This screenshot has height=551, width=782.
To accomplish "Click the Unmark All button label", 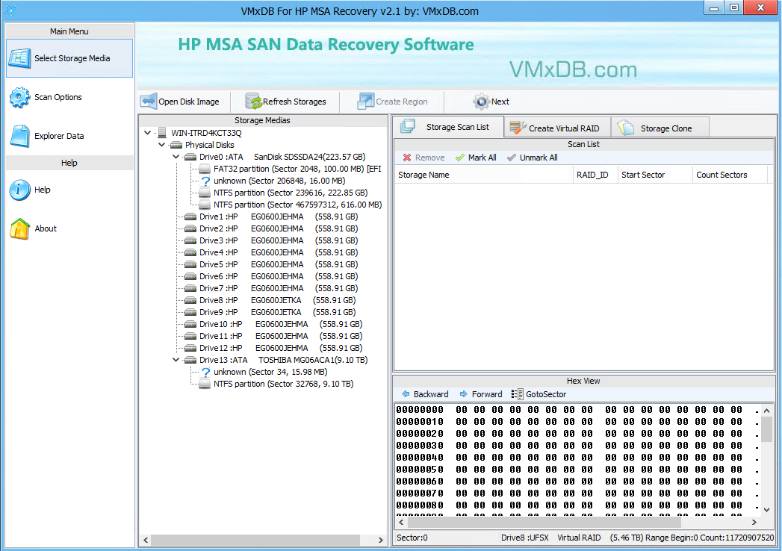I will point(539,158).
